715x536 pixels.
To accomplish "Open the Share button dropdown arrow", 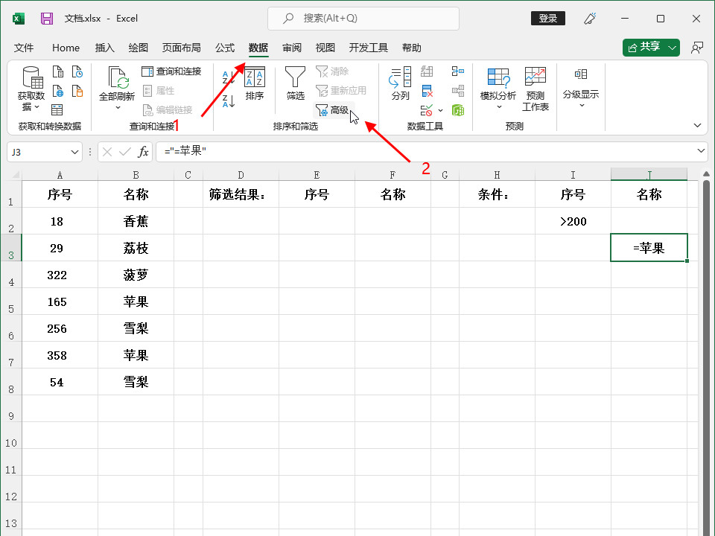I will click(x=672, y=48).
